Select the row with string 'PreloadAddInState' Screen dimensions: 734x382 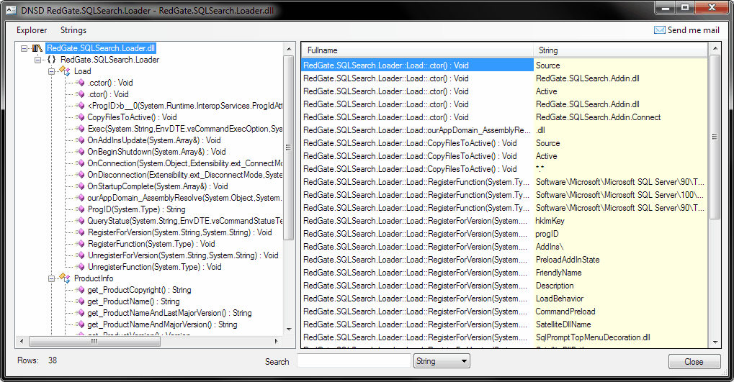tap(505, 260)
